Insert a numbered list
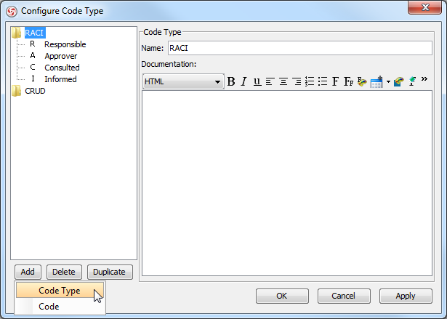Screen dimensions: 447x319 pyautogui.click(x=310, y=81)
